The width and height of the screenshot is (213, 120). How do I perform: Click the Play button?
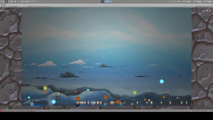[x=103, y=2]
